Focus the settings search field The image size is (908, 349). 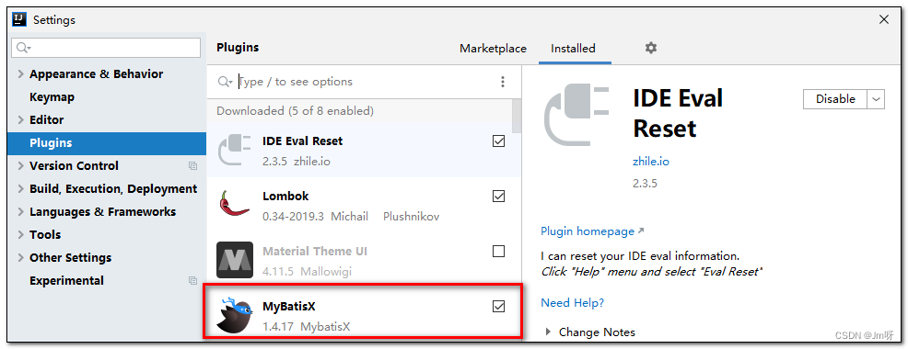point(107,48)
